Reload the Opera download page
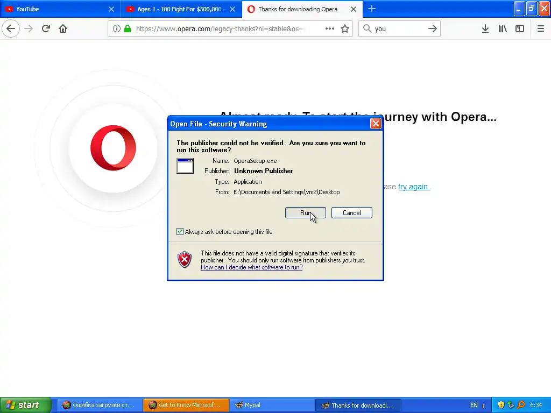 [x=46, y=29]
